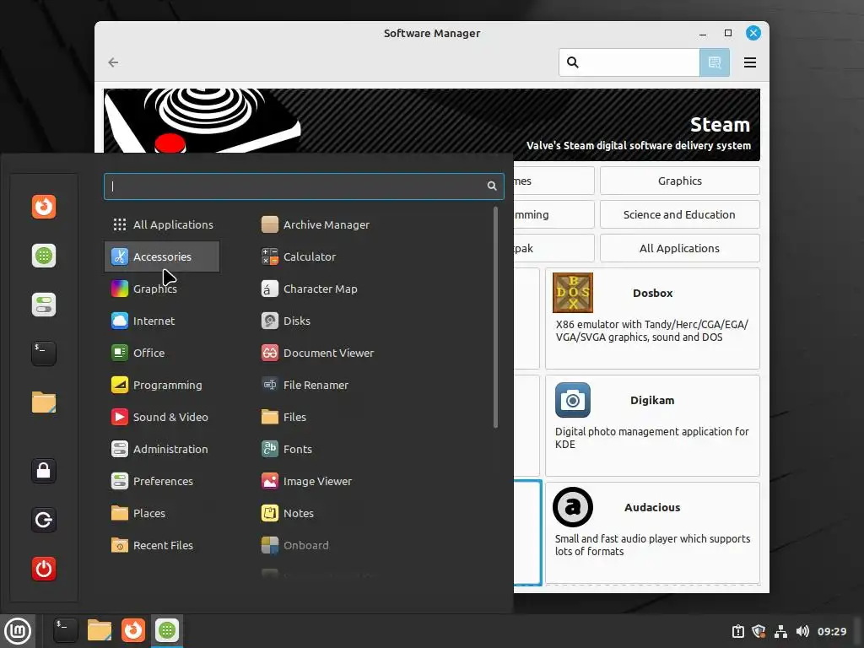
Task: Select the Graphics category in start menu
Action: pyautogui.click(x=162, y=289)
